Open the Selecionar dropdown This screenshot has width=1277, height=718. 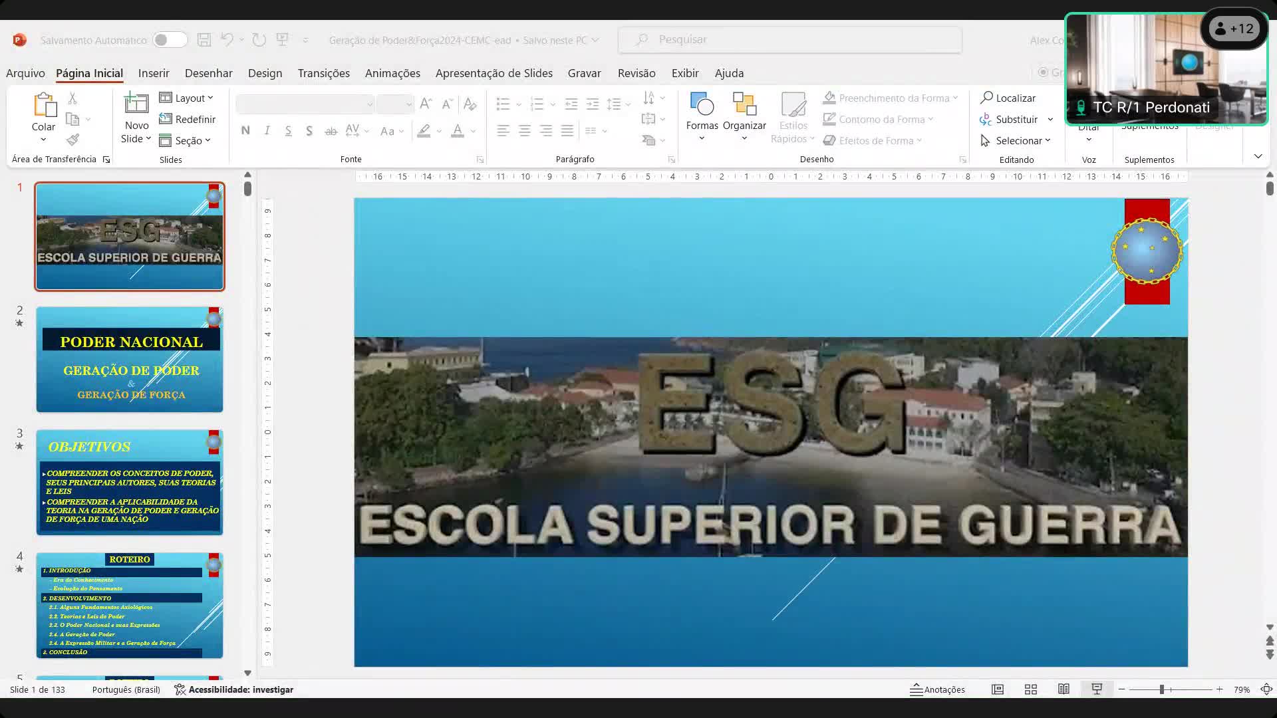[1015, 140]
